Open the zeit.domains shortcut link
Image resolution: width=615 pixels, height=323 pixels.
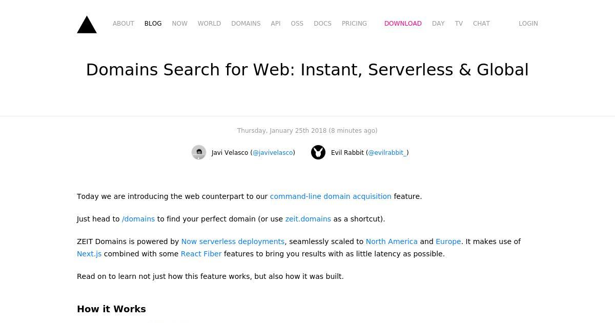[308, 219]
